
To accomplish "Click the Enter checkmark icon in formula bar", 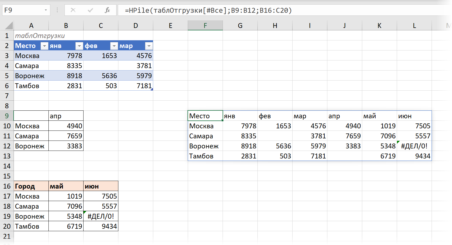I will pyautogui.click(x=90, y=10).
